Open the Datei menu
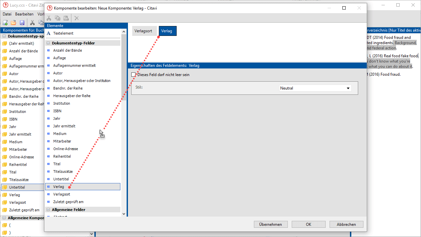 pyautogui.click(x=7, y=14)
